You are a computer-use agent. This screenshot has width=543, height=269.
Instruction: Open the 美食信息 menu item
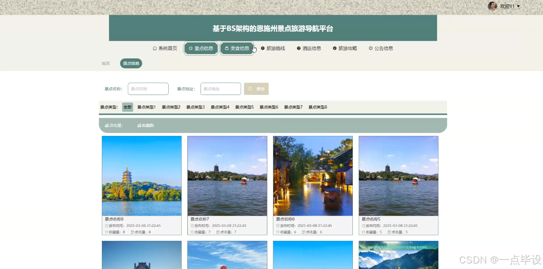[x=237, y=48]
